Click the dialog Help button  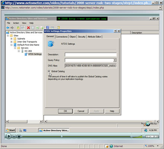pyautogui.click(x=112, y=111)
